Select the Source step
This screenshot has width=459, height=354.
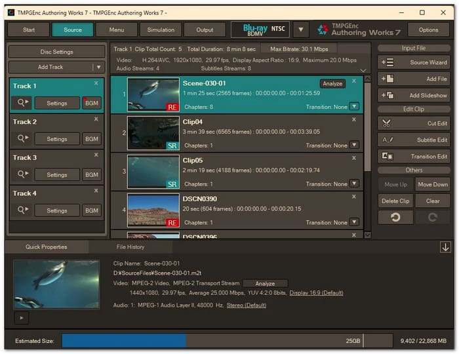pos(73,30)
